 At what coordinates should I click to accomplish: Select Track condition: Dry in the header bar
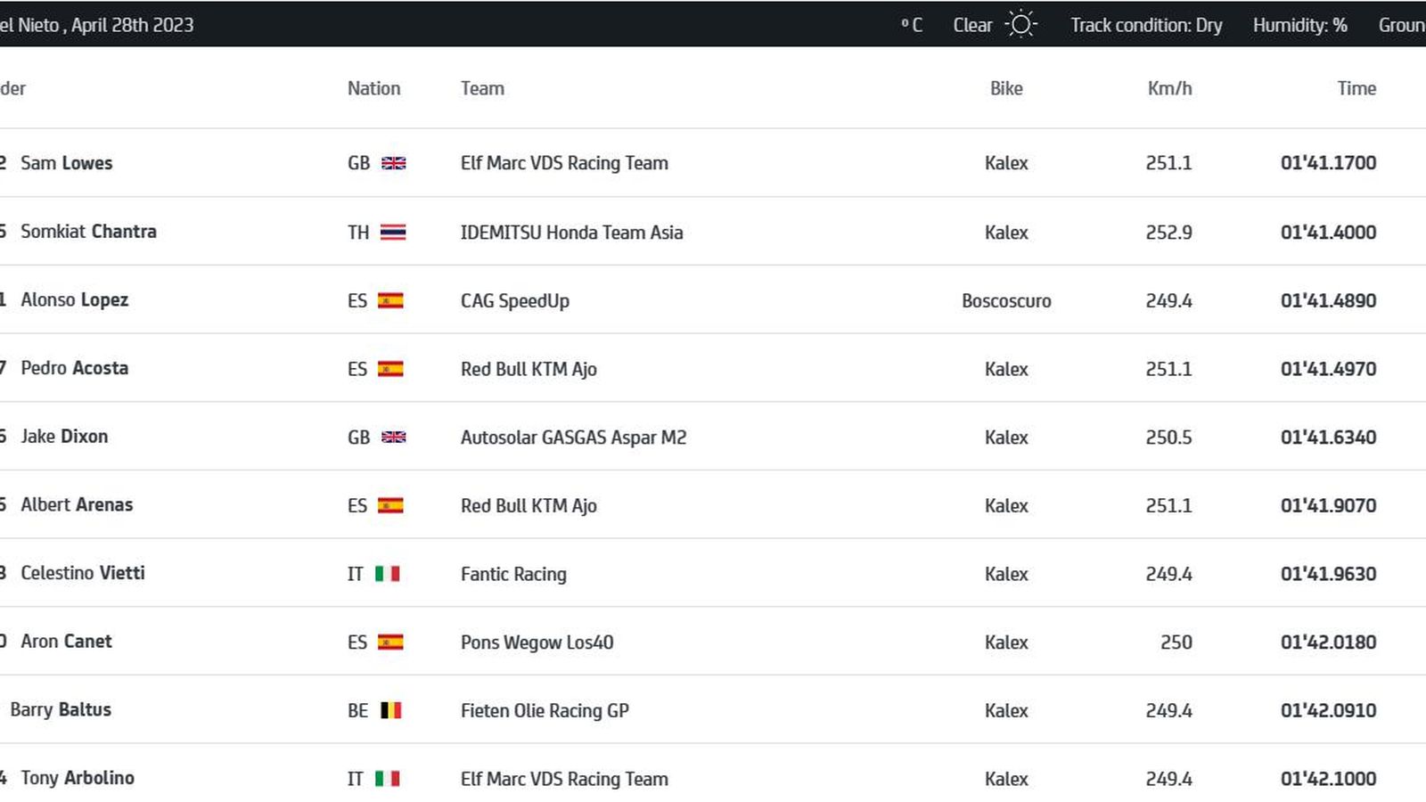tap(1147, 25)
